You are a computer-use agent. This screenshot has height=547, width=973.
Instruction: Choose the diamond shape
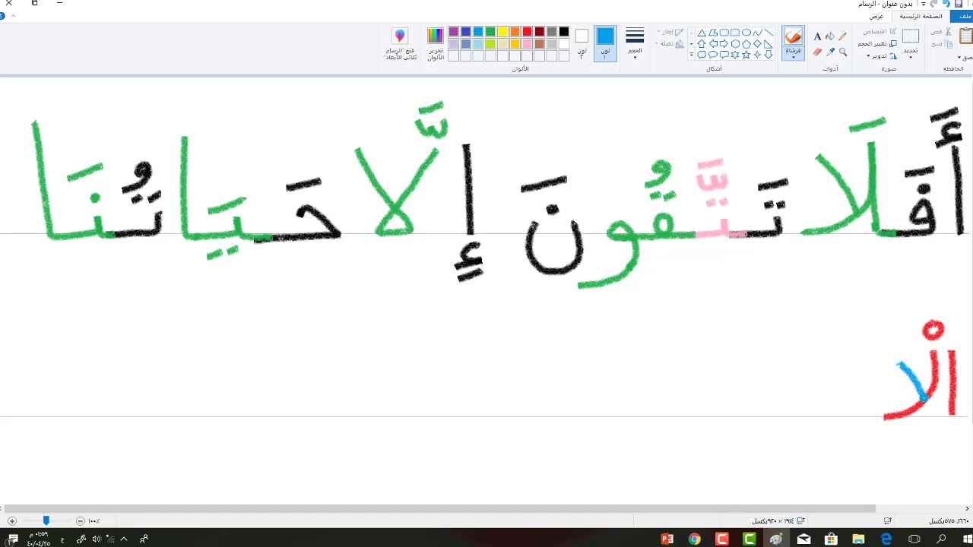click(757, 43)
